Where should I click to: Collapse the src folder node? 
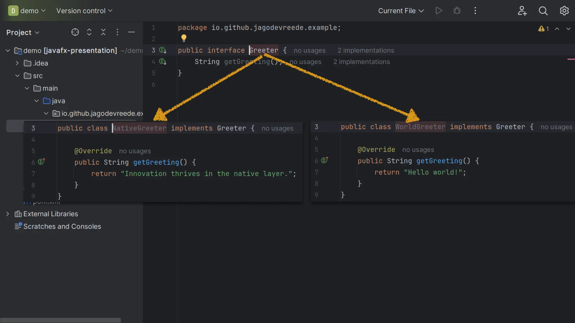point(17,76)
